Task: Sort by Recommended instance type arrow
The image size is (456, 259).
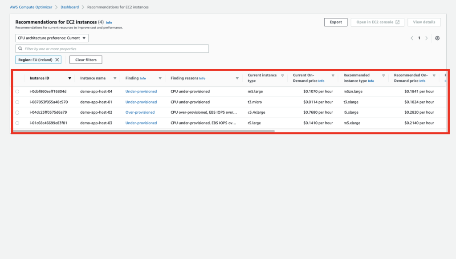Action: pos(383,76)
